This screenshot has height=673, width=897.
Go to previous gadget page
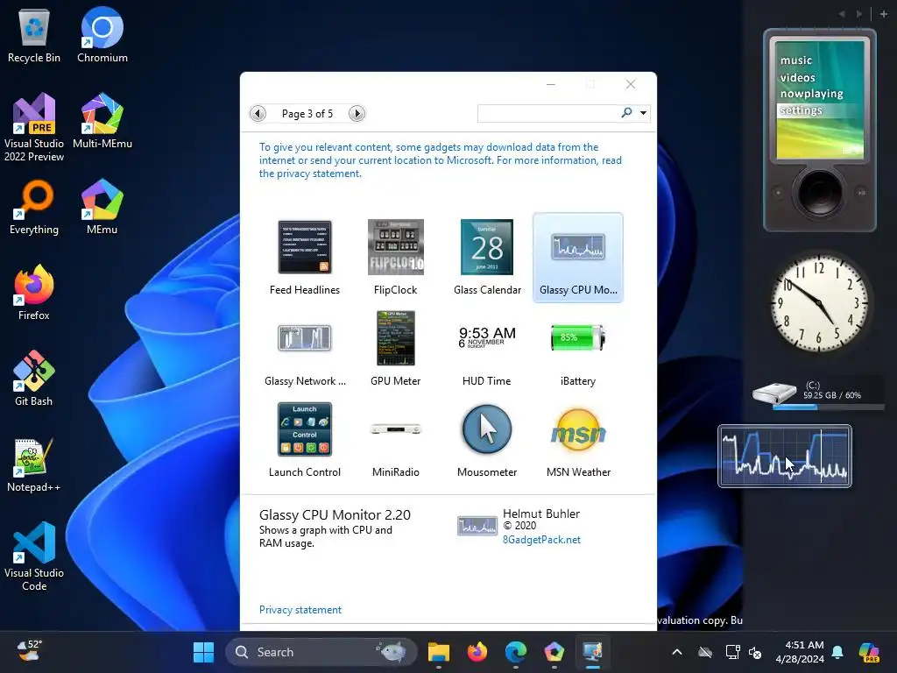coord(258,113)
